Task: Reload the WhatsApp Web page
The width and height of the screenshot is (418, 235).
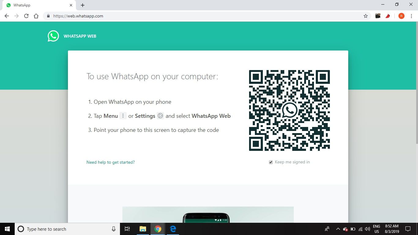Action: click(x=26, y=16)
